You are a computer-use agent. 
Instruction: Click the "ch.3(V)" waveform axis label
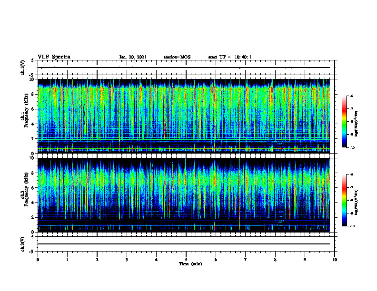pyautogui.click(x=22, y=244)
